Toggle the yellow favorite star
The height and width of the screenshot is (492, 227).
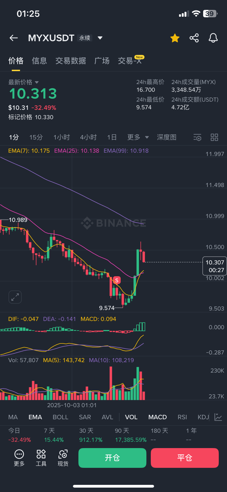(175, 38)
